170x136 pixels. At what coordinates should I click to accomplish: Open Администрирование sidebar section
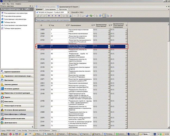coord(17,72)
